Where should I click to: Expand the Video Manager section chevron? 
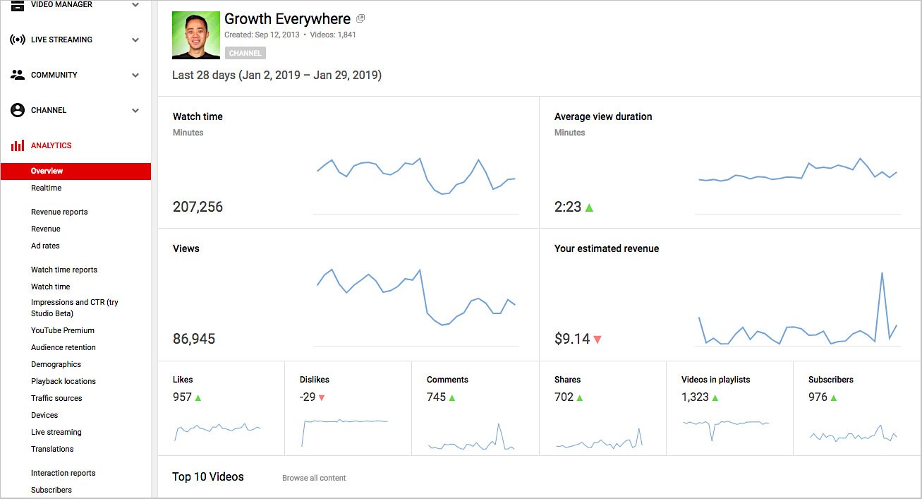(135, 5)
